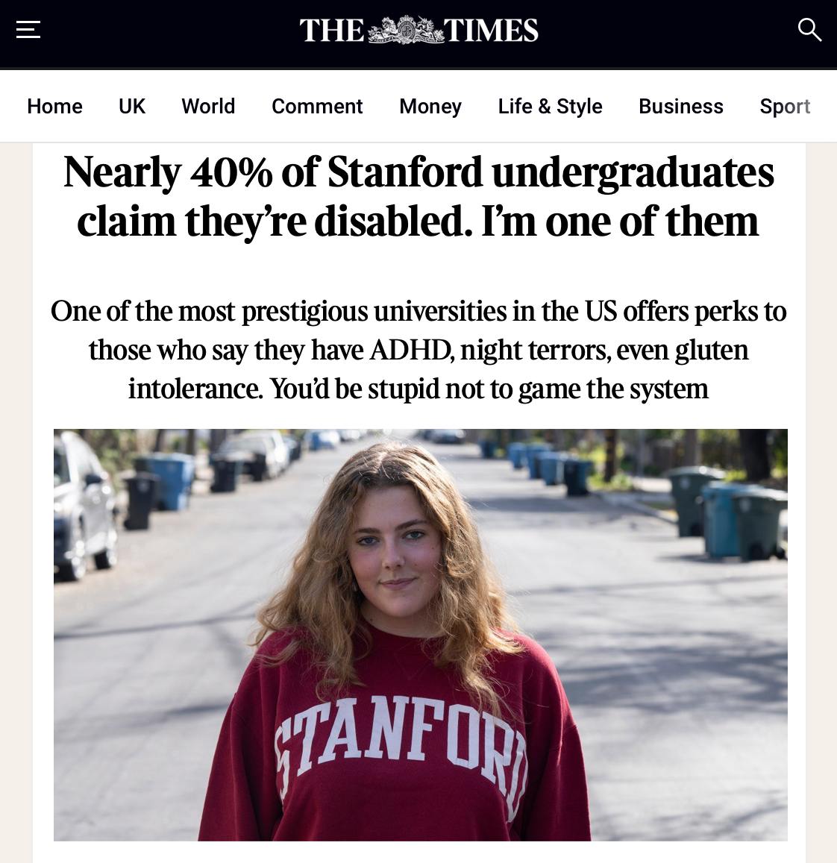Screen dimensions: 837x863
Task: Go to the Home section
Action: click(54, 107)
